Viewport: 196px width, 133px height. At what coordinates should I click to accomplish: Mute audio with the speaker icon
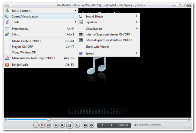tap(136, 125)
